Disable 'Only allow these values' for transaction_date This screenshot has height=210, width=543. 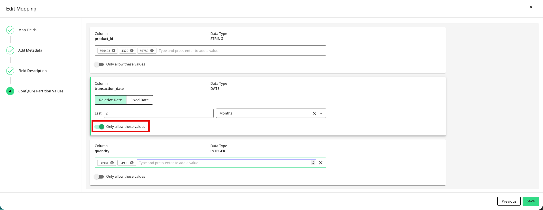click(99, 127)
